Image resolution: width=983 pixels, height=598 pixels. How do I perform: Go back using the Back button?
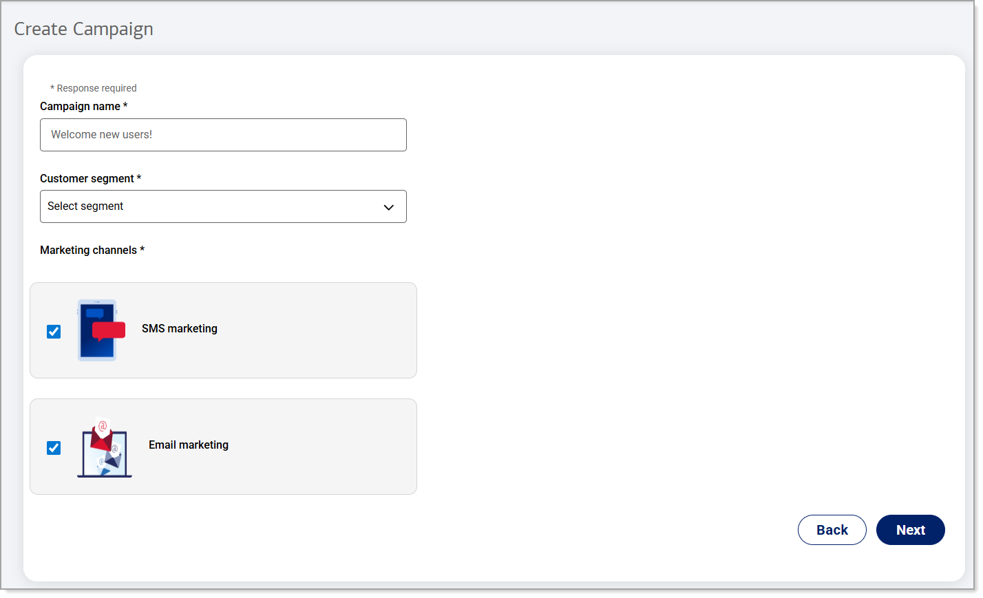(832, 530)
